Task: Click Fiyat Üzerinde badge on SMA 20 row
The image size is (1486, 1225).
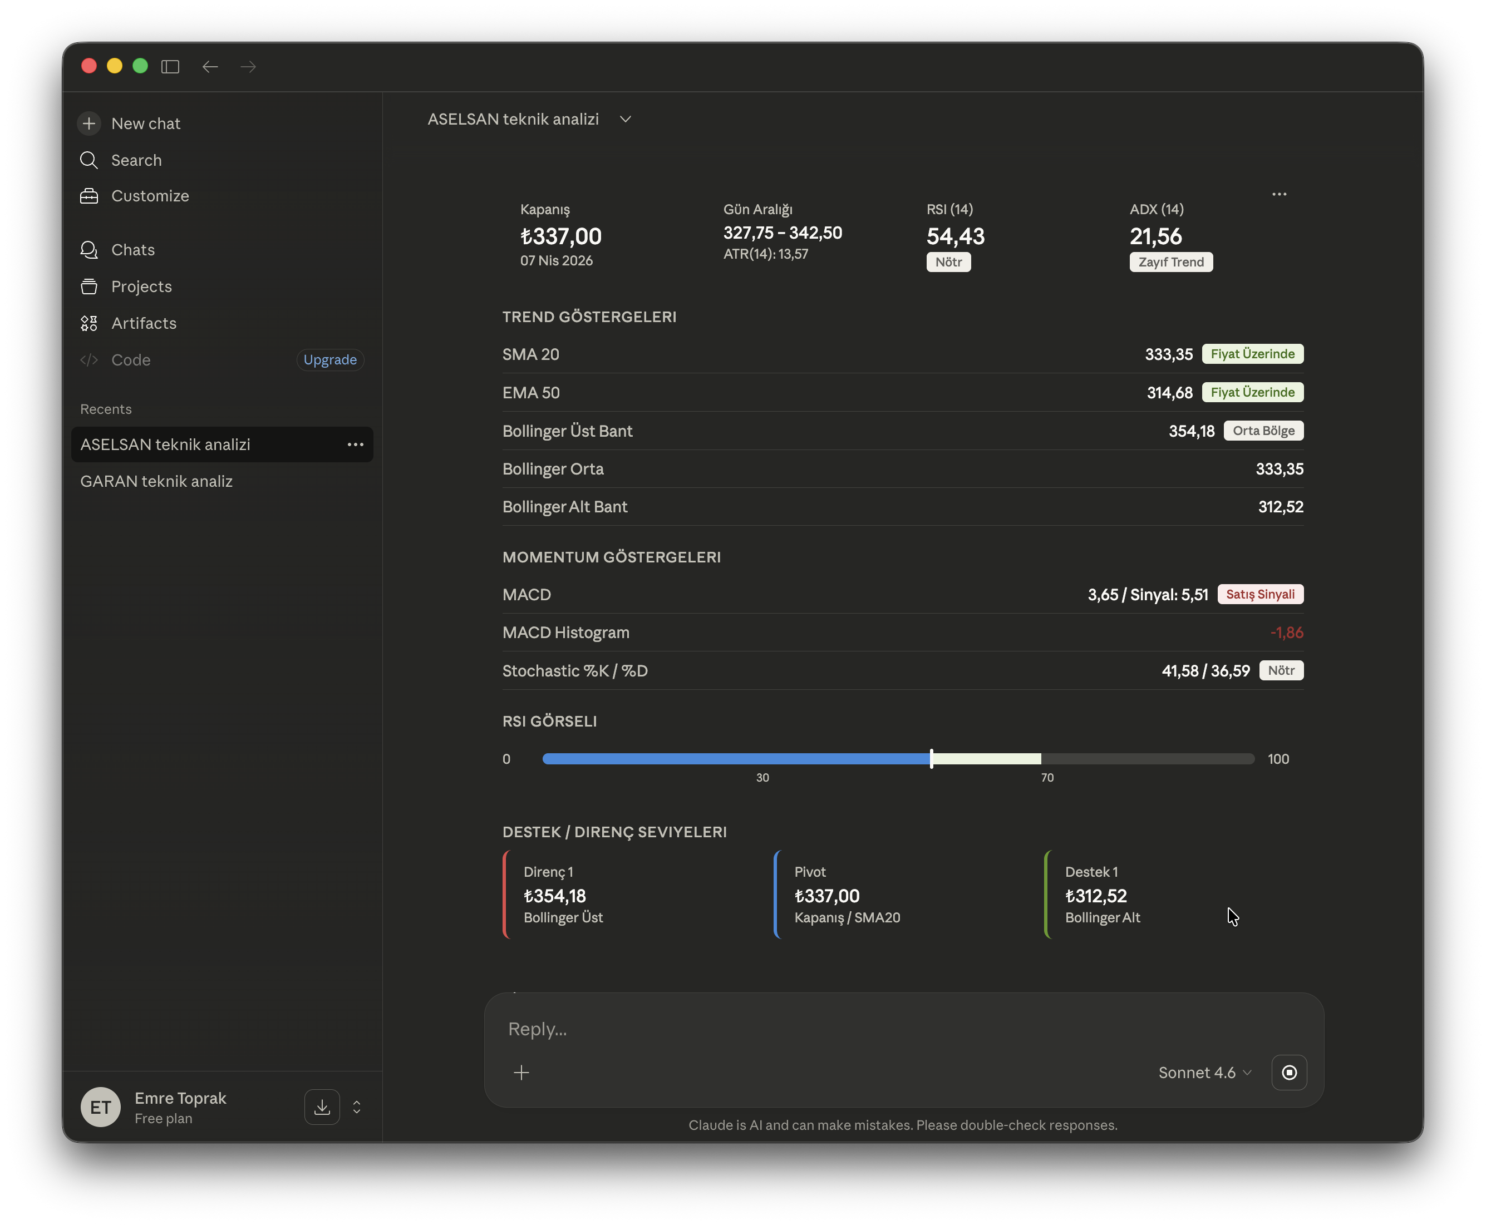Action: pos(1252,353)
